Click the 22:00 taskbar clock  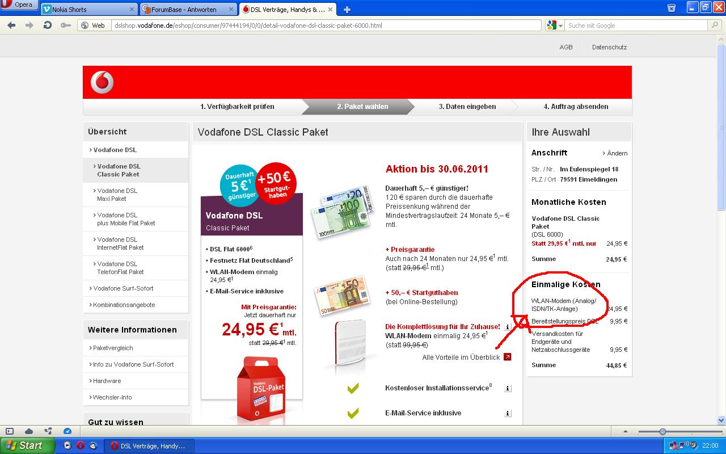(x=710, y=445)
